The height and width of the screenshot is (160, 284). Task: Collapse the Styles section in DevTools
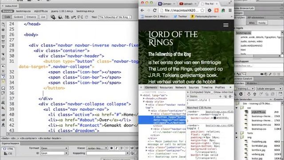point(188,96)
